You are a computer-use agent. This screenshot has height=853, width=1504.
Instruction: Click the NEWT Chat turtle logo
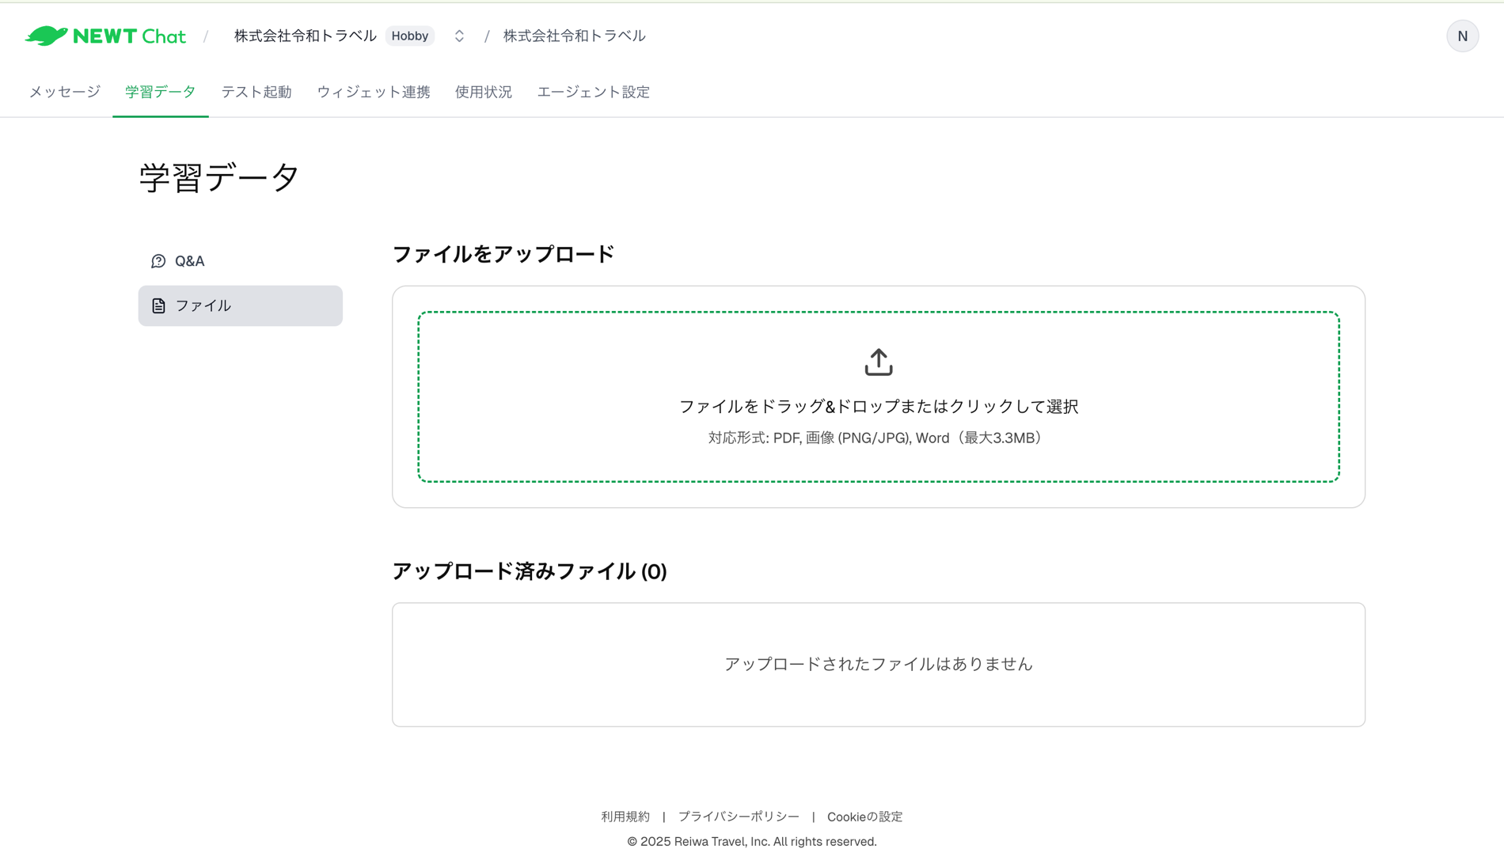47,35
